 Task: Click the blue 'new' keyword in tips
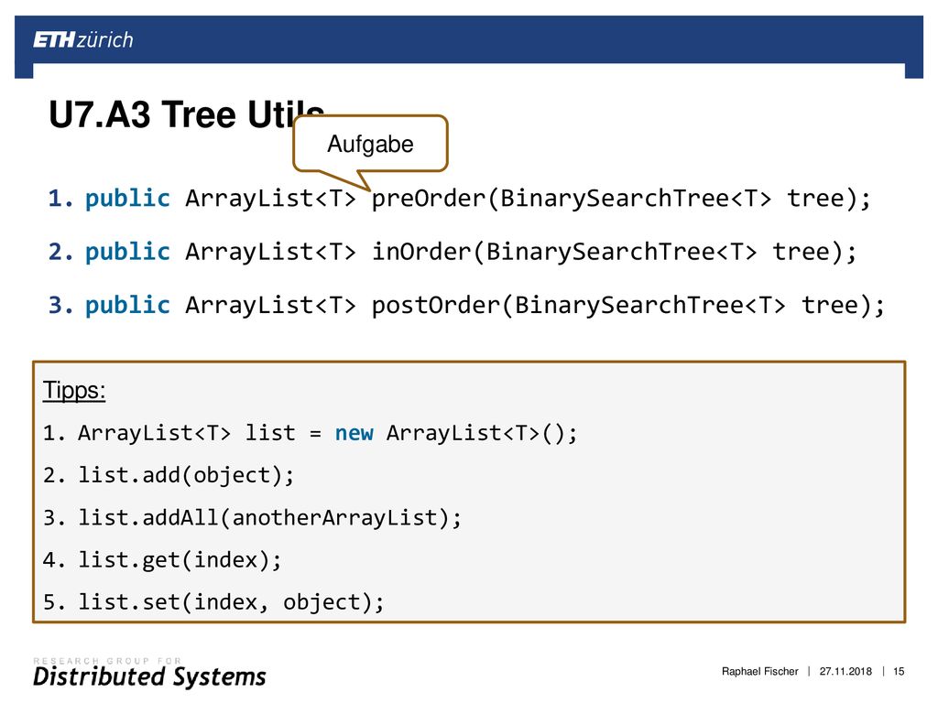point(354,433)
